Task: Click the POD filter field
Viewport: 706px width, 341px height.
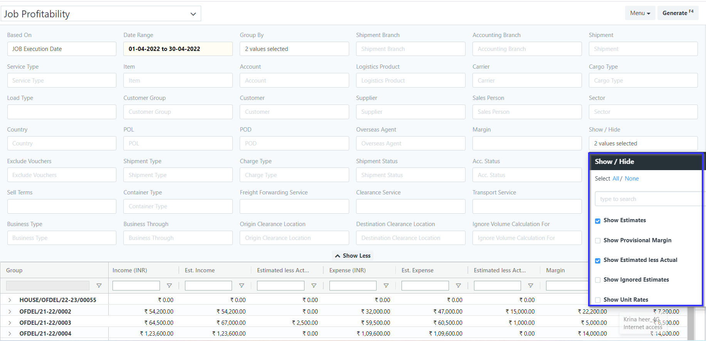Action: (294, 143)
